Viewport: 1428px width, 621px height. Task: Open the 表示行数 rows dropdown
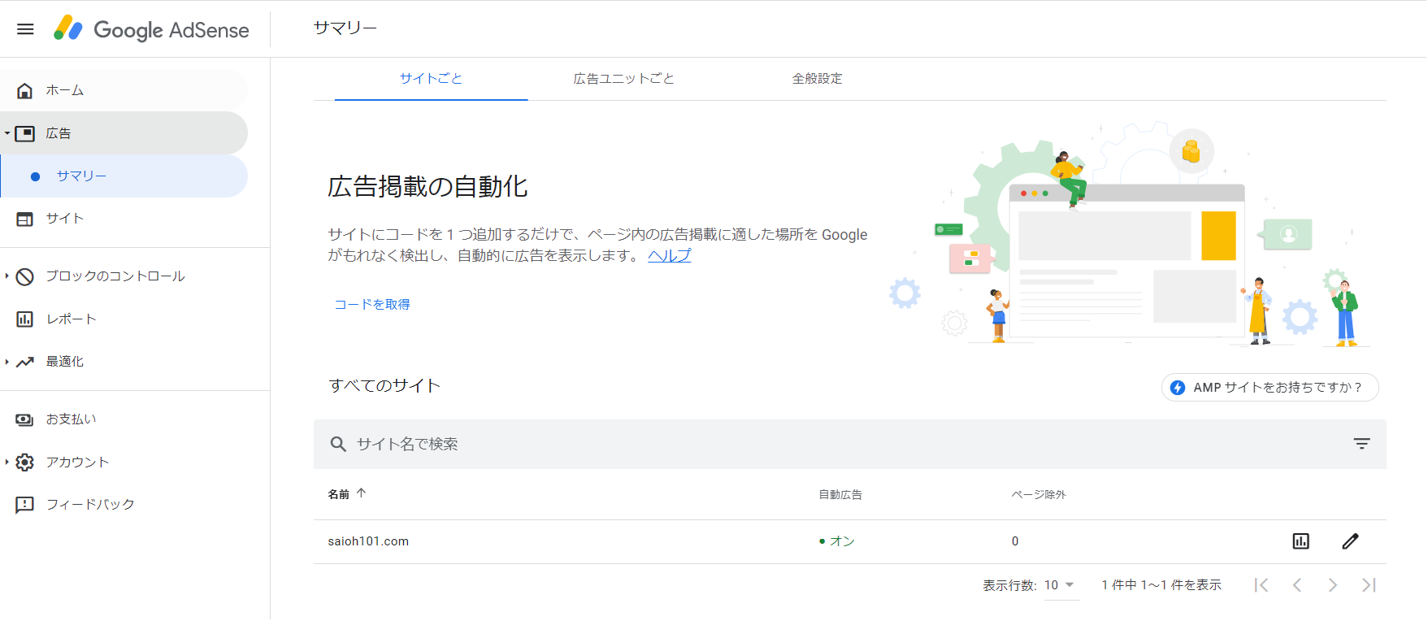[1060, 585]
